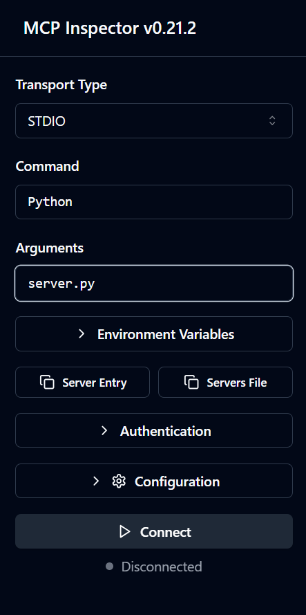
Task: Click the Arguments label
Action: [49, 248]
